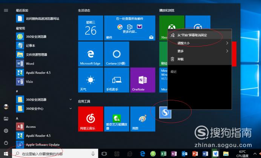Open the gear Settings icon

[6, 131]
